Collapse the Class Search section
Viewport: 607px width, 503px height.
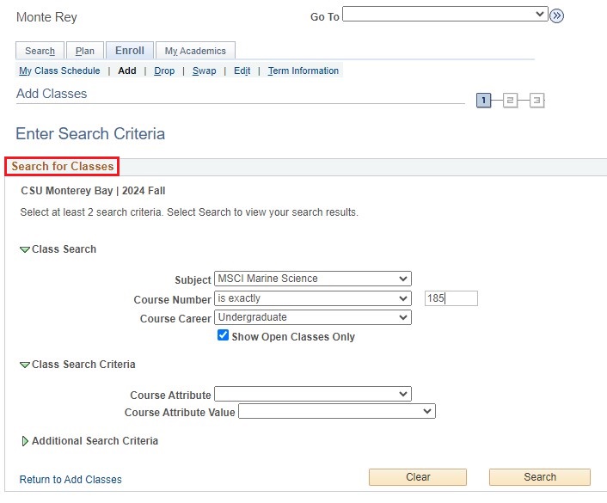[x=25, y=249]
